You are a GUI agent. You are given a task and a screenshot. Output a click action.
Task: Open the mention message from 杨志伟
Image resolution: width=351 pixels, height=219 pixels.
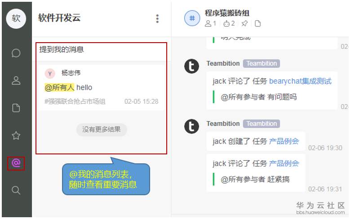pyautogui.click(x=102, y=88)
